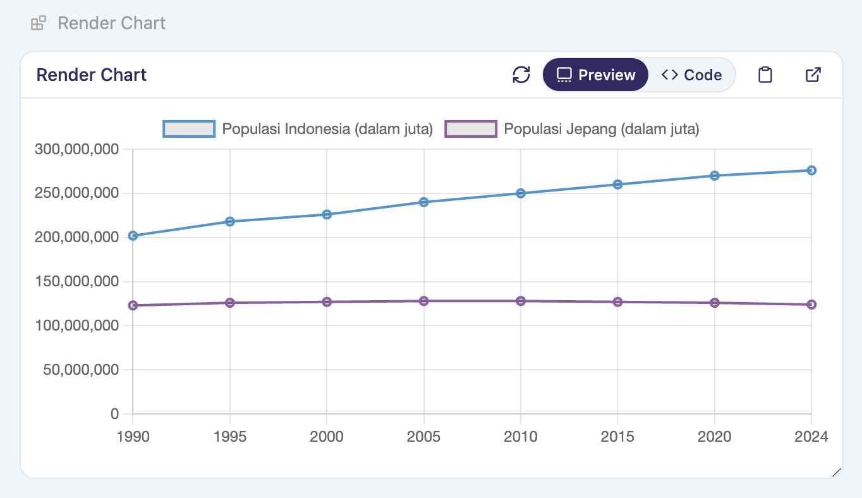Select Jepang data point for 1995
This screenshot has width=862, height=498.
(x=230, y=303)
